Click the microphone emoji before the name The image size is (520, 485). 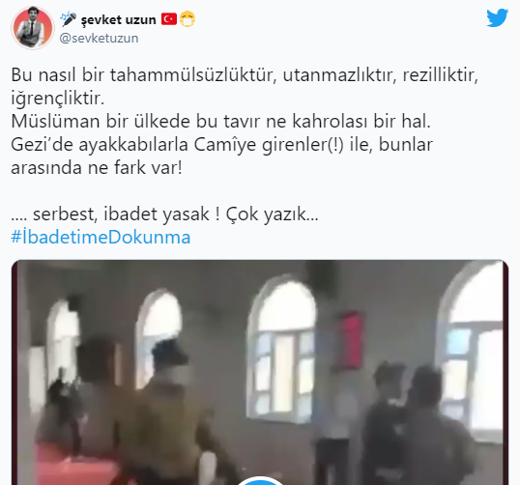click(x=68, y=19)
